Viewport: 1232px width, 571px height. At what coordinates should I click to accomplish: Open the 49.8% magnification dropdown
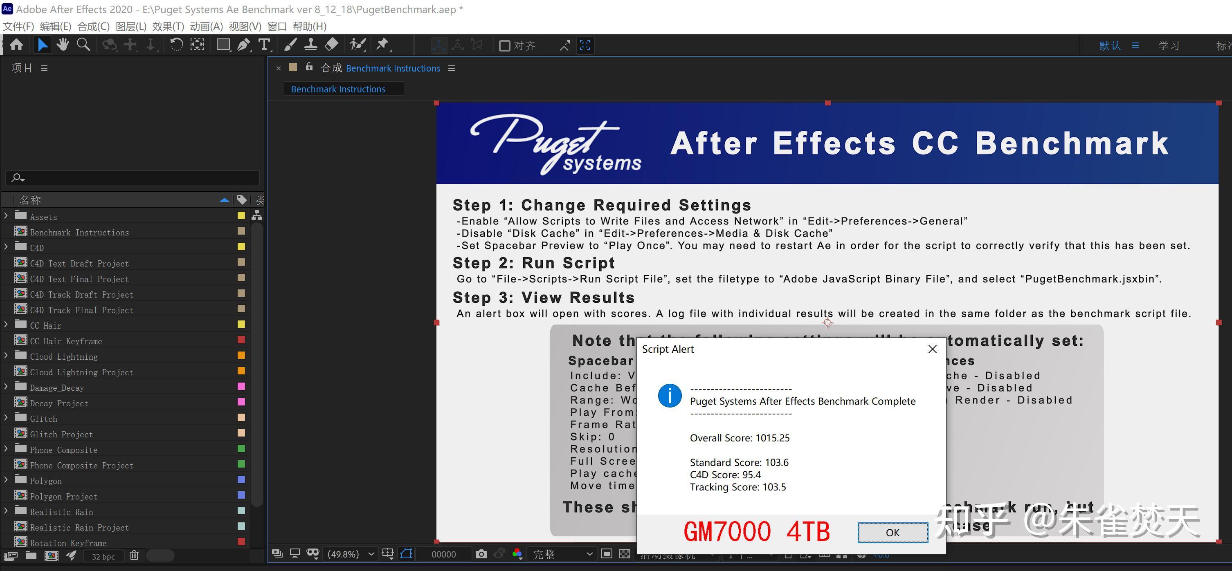(x=350, y=554)
